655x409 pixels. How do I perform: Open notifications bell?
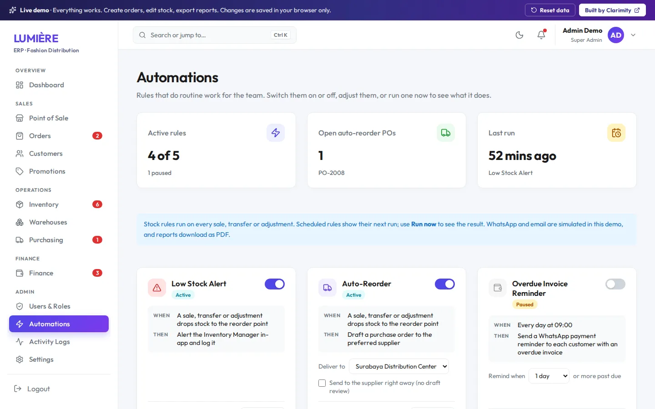coord(541,35)
